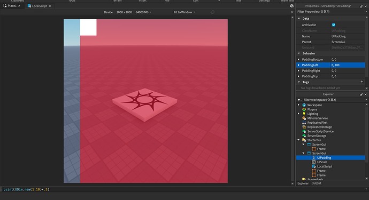Focus the Filter workspace search field
The height and width of the screenshot is (200, 369).
point(333,100)
